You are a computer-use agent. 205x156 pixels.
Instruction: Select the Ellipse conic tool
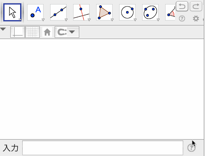coord(150,12)
